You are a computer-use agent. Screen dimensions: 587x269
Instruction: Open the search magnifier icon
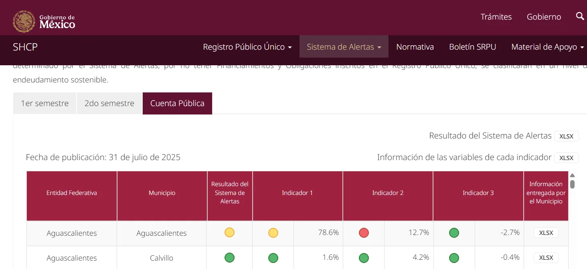point(580,16)
